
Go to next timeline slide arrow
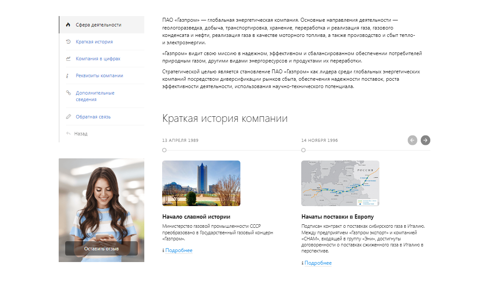[x=426, y=140]
